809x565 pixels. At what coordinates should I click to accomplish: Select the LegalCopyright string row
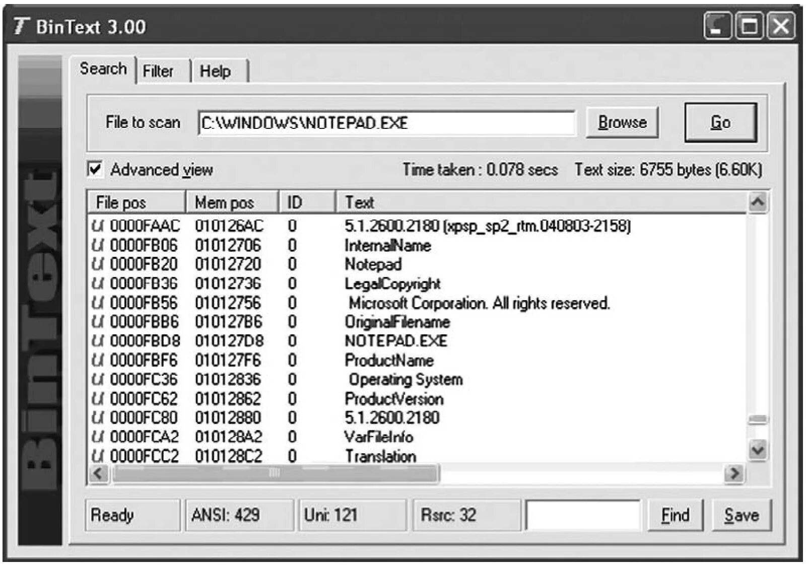[417, 284]
